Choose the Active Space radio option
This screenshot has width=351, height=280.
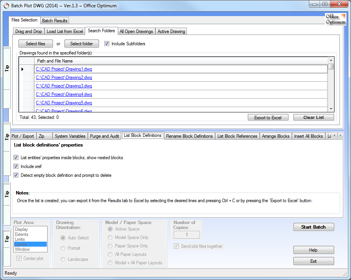click(x=110, y=229)
